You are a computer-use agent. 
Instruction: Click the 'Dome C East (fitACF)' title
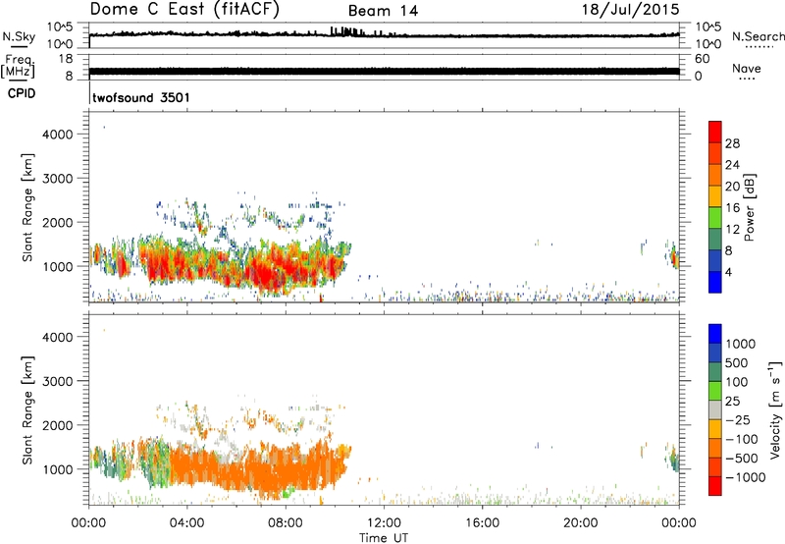click(x=184, y=10)
